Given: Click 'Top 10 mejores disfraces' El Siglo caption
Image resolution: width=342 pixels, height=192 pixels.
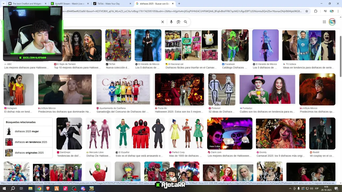Looking at the screenshot, I should click(77, 67).
